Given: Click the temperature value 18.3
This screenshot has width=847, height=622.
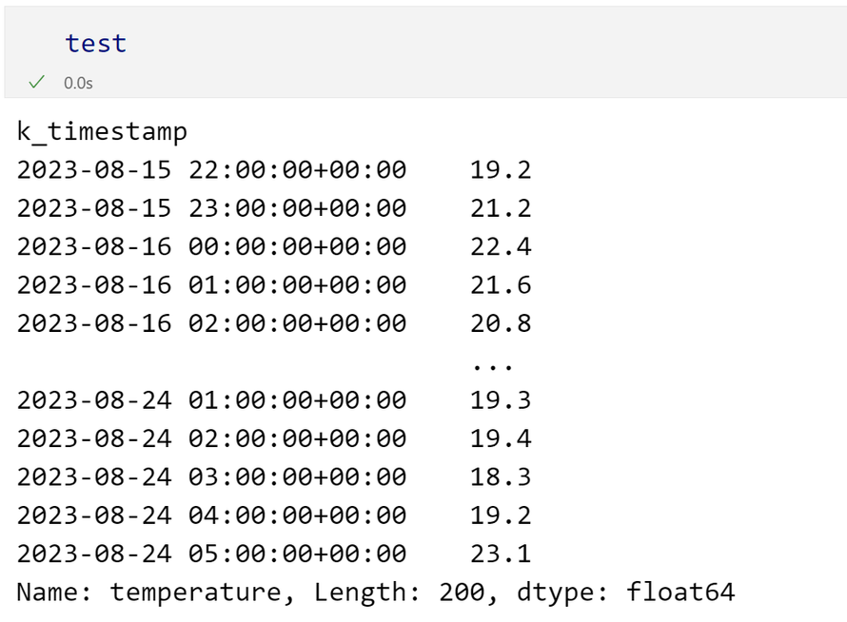Looking at the screenshot, I should point(501,476).
